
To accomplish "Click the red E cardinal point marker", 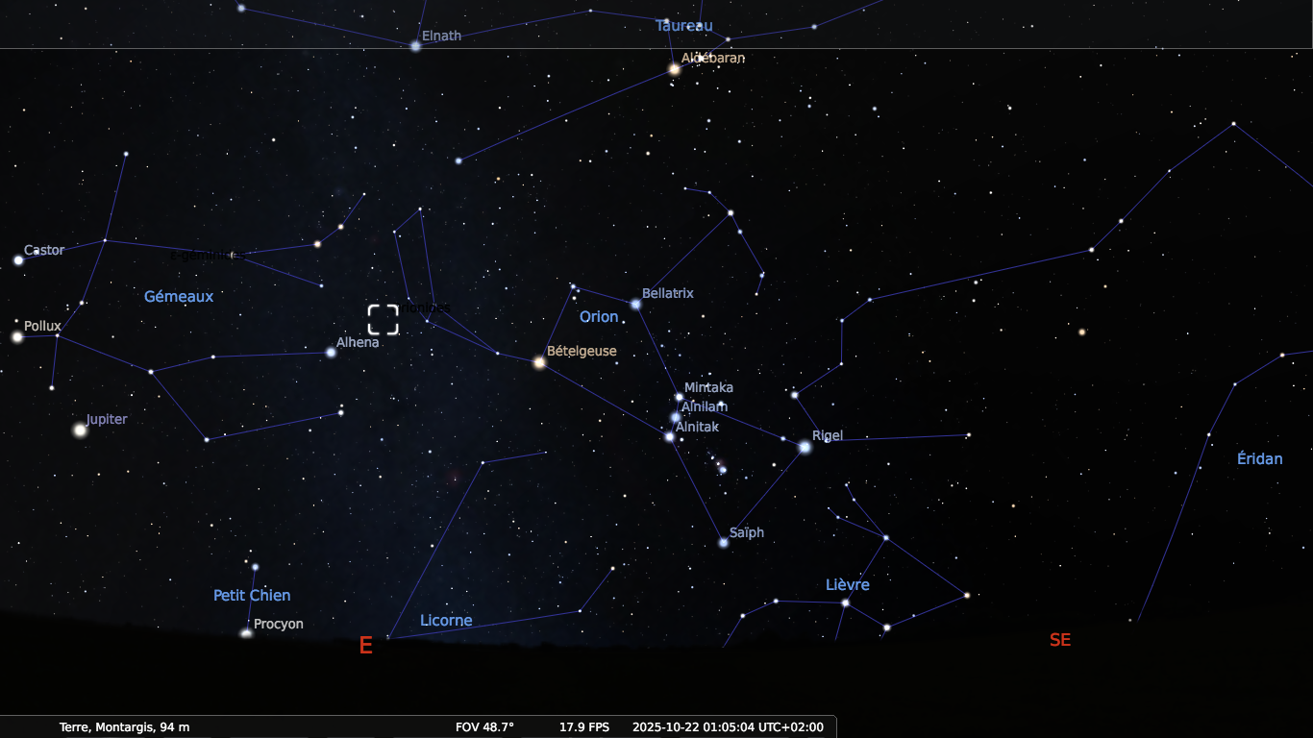I will (365, 646).
